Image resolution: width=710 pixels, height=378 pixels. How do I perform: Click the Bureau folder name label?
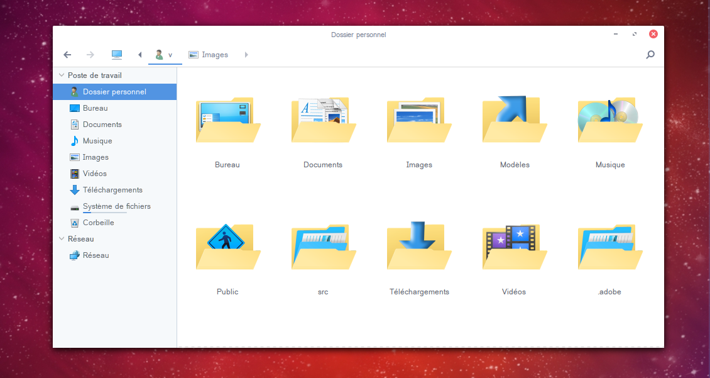[x=227, y=165]
